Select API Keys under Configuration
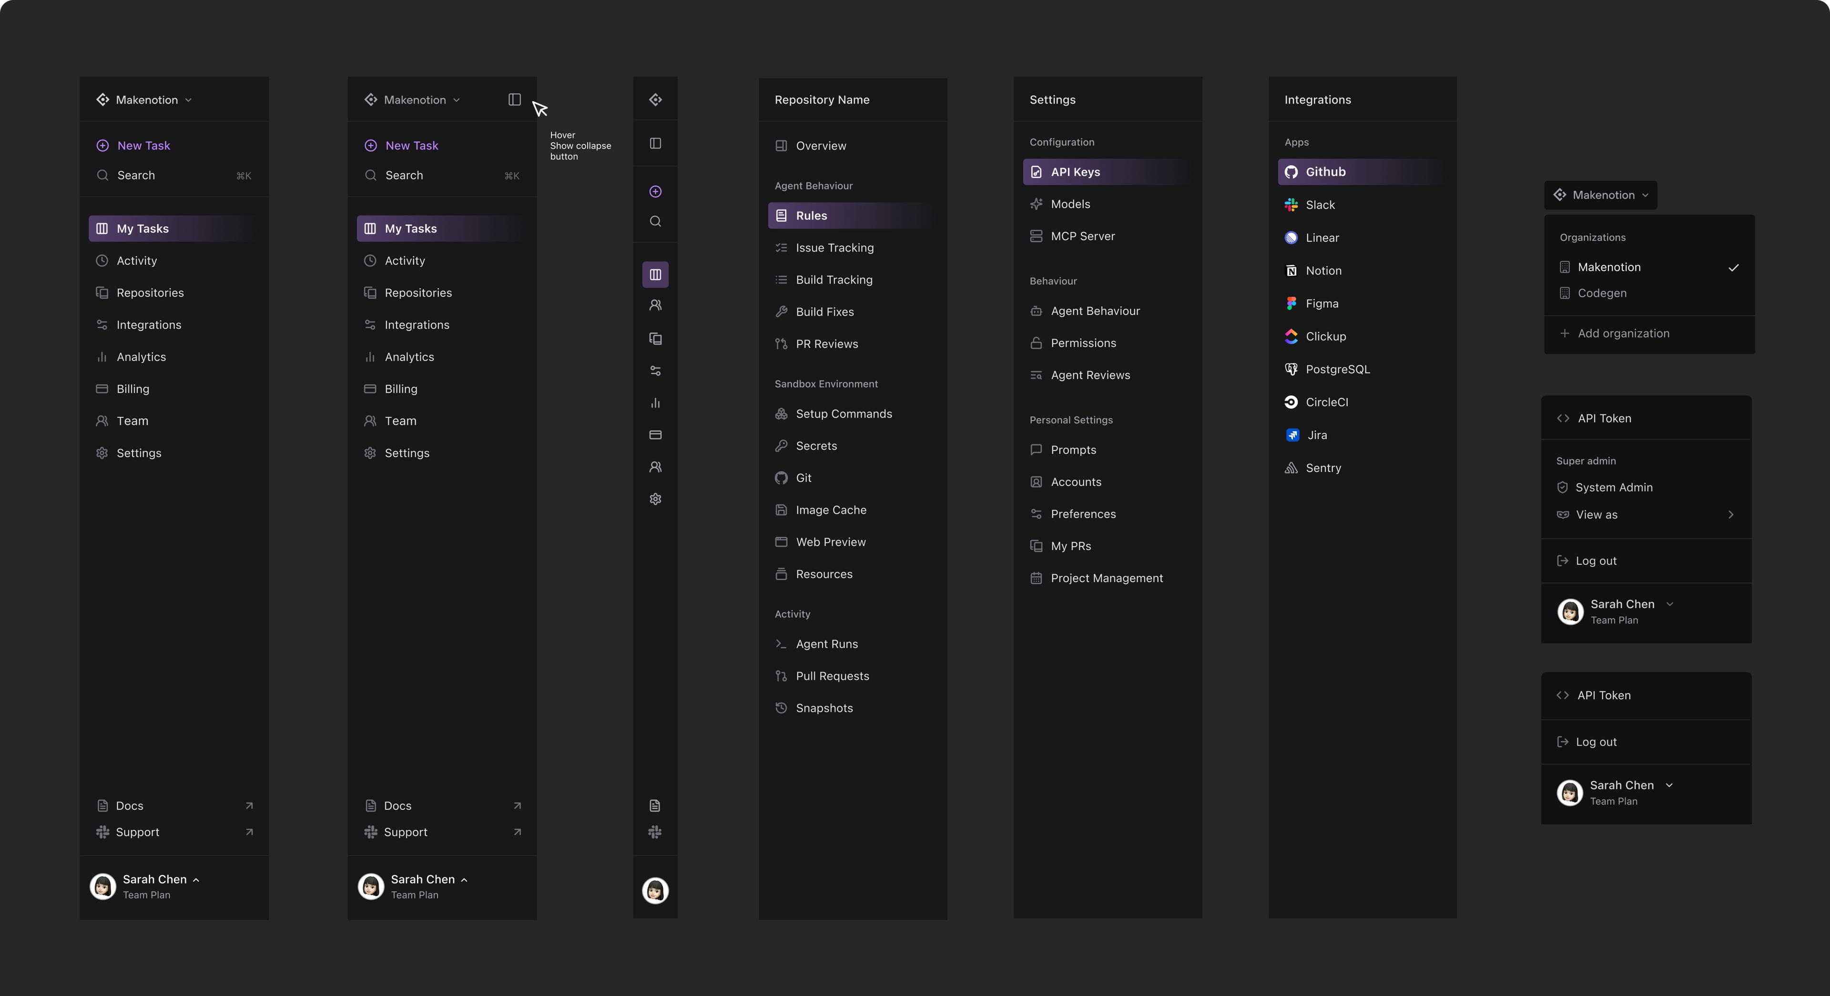 [1107, 172]
